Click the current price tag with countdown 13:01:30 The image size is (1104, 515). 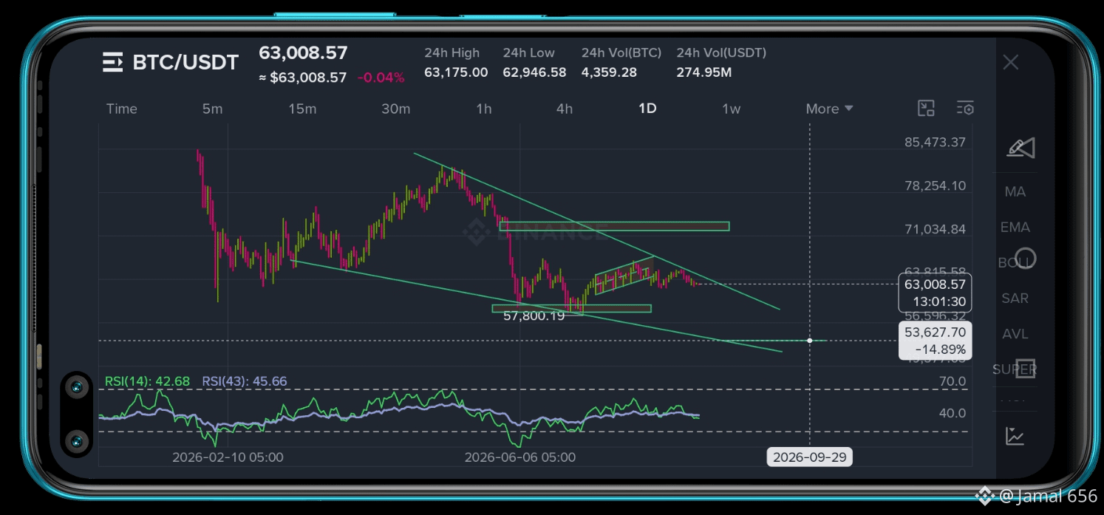935,293
